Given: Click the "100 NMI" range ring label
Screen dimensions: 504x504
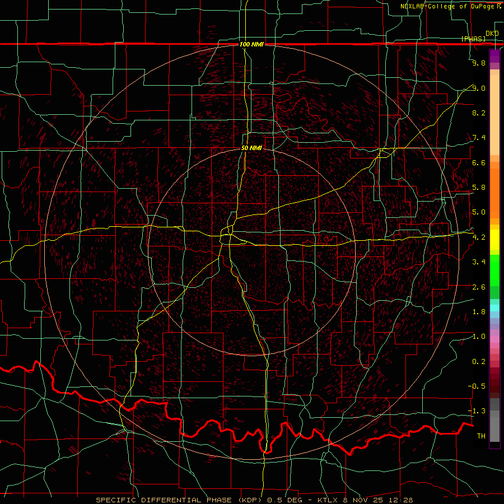Looking at the screenshot, I should (x=251, y=44).
